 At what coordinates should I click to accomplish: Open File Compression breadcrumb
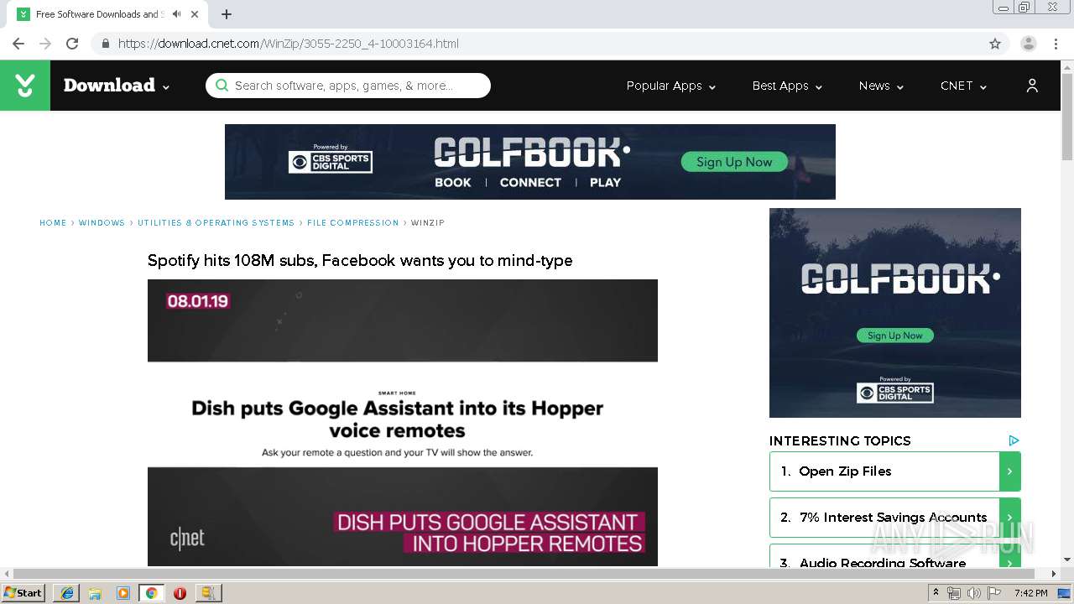pyautogui.click(x=353, y=223)
